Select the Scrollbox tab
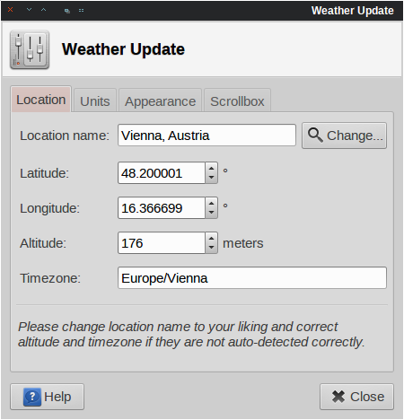Screen dimensions: 404x420 click(x=237, y=101)
